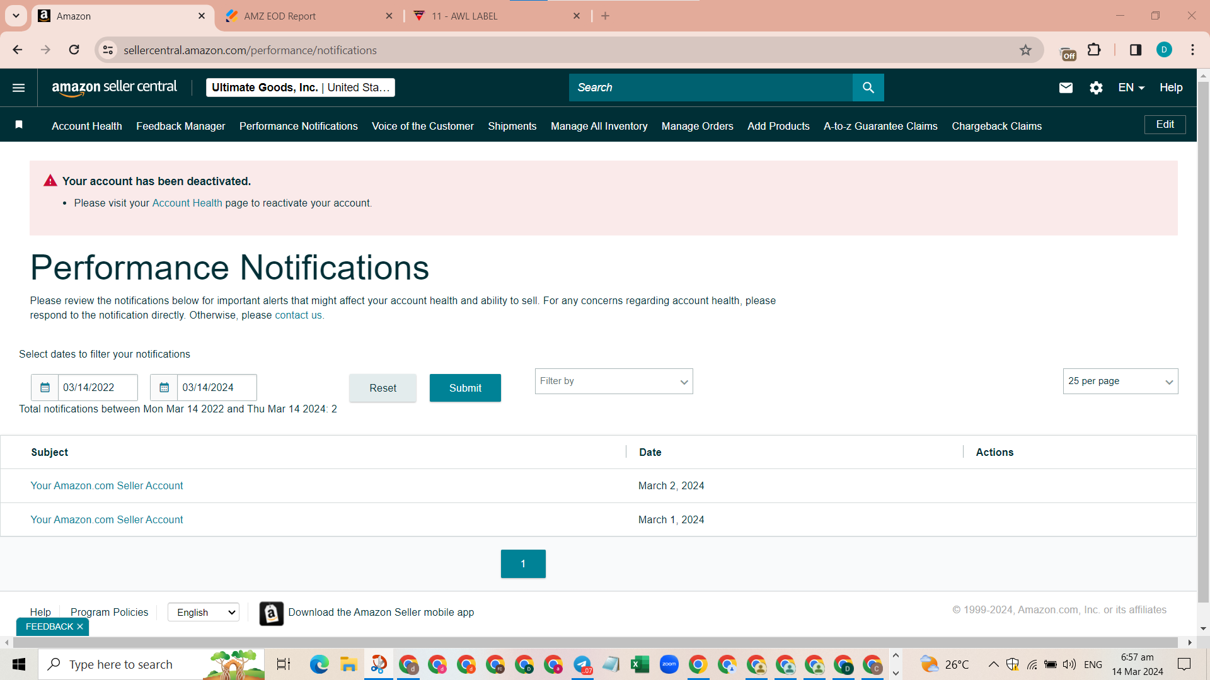Click the Amazon Seller Central logo
1210x680 pixels.
114,88
